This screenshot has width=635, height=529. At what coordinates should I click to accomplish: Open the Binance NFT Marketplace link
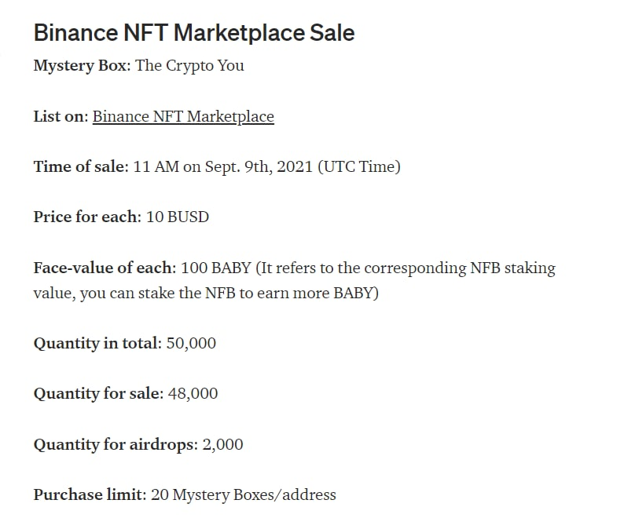point(183,116)
